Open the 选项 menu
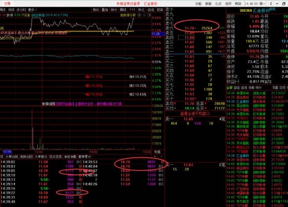The width and height of the screenshot is (288, 207). click(x=228, y=4)
